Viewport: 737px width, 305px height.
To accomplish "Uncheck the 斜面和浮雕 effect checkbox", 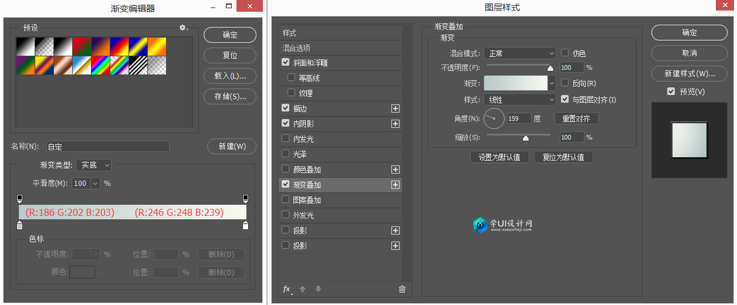I will [x=286, y=63].
